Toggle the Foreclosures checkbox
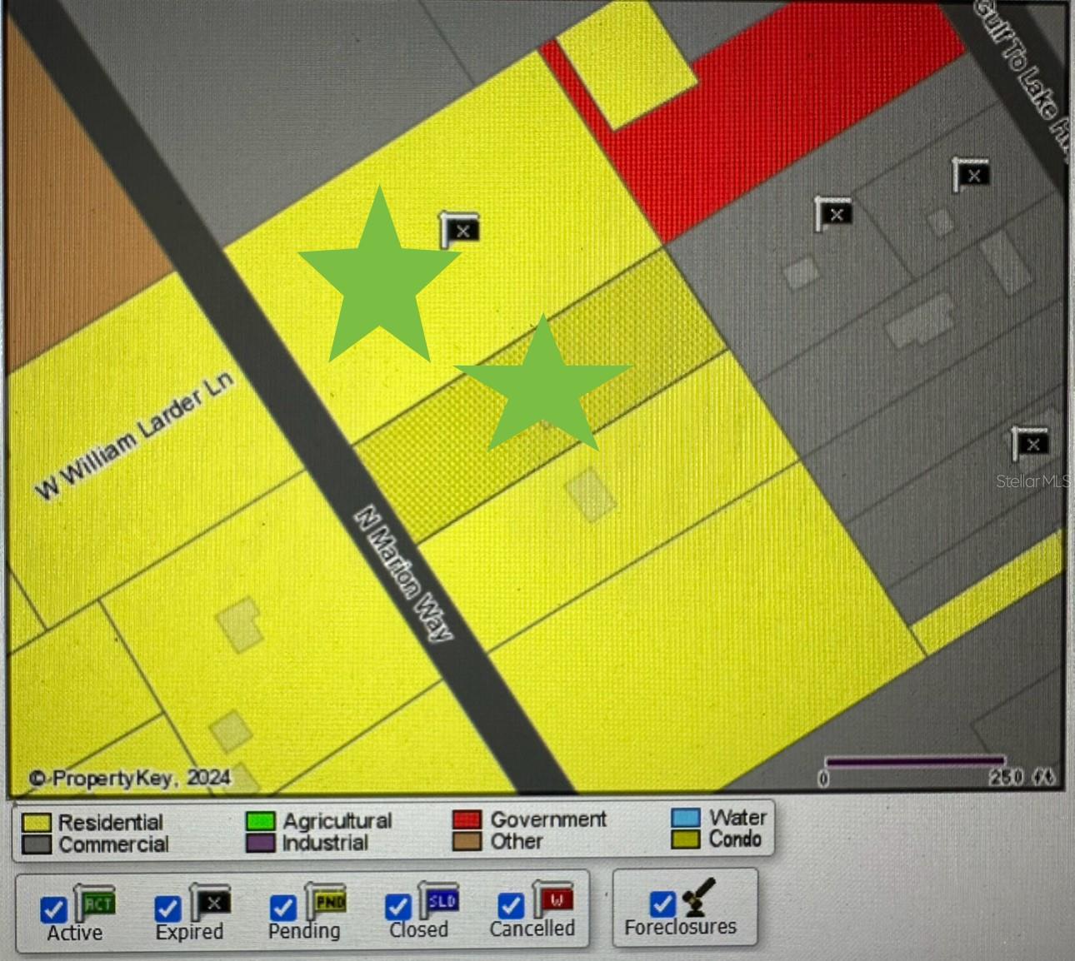This screenshot has height=961, width=1075. 662,904
